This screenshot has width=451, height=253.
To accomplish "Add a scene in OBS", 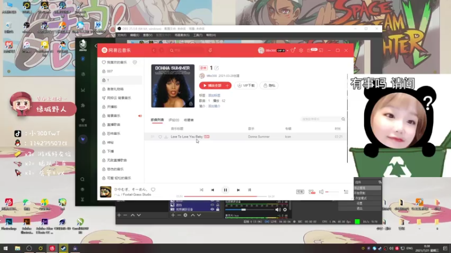I will pyautogui.click(x=119, y=215).
